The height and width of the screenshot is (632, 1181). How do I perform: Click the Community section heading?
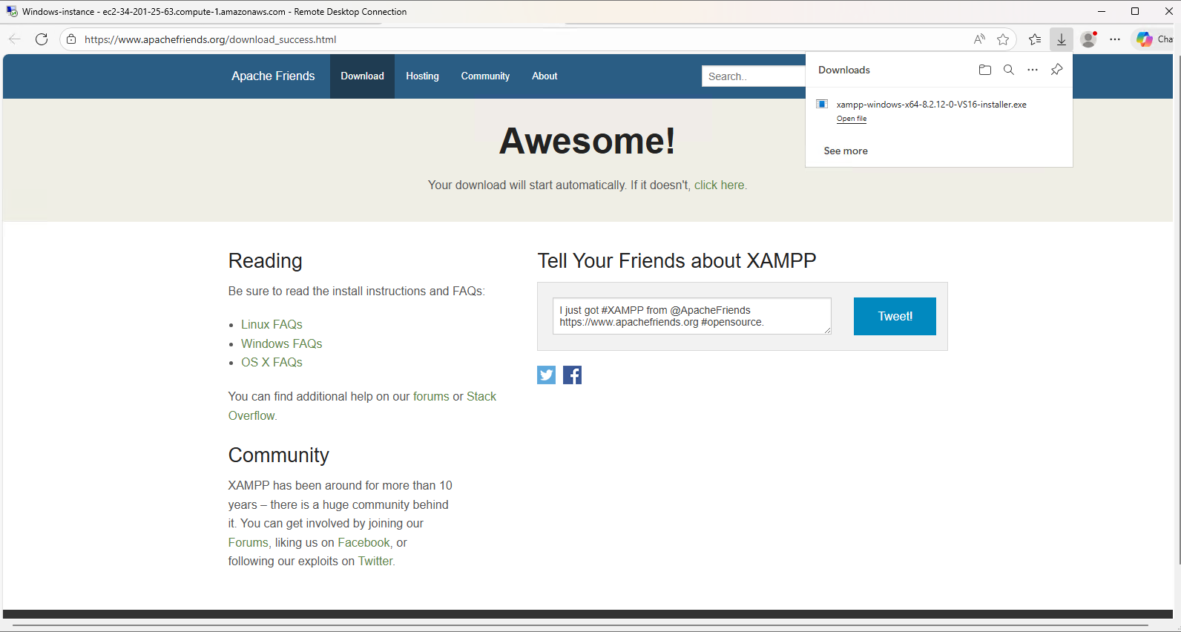click(279, 455)
